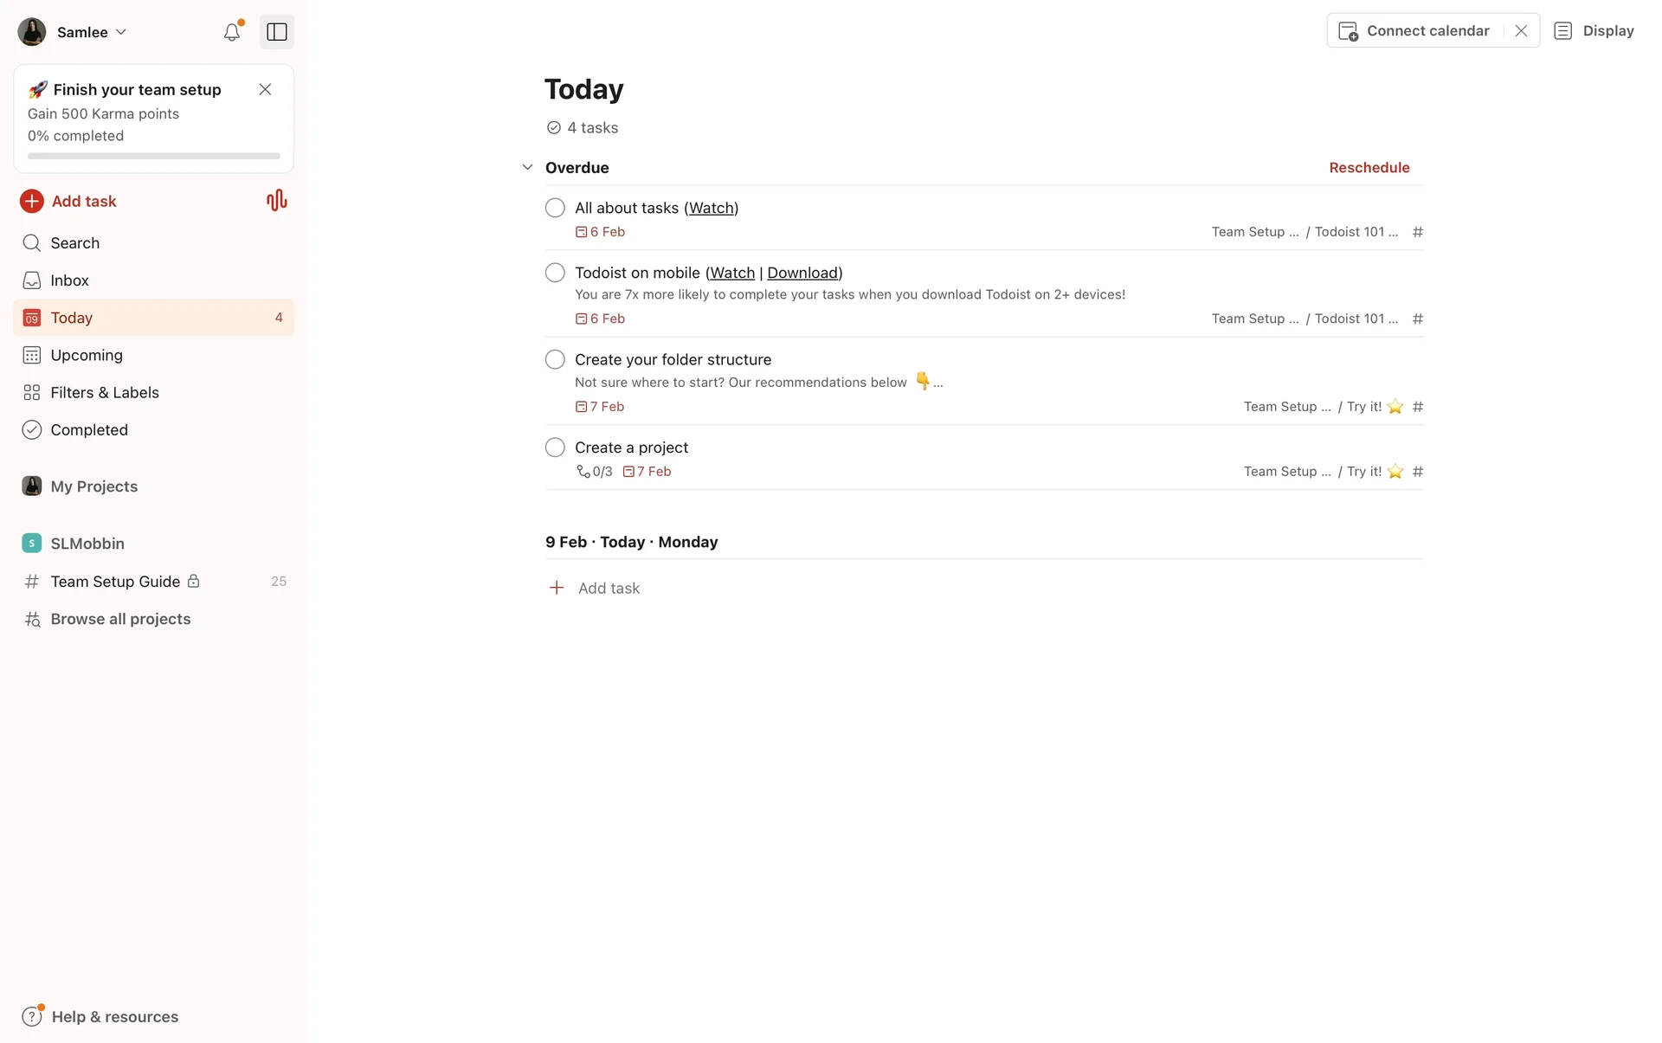Check off 'Create your folder structure' task
Viewport: 1662px width, 1043px height.
pyautogui.click(x=555, y=359)
